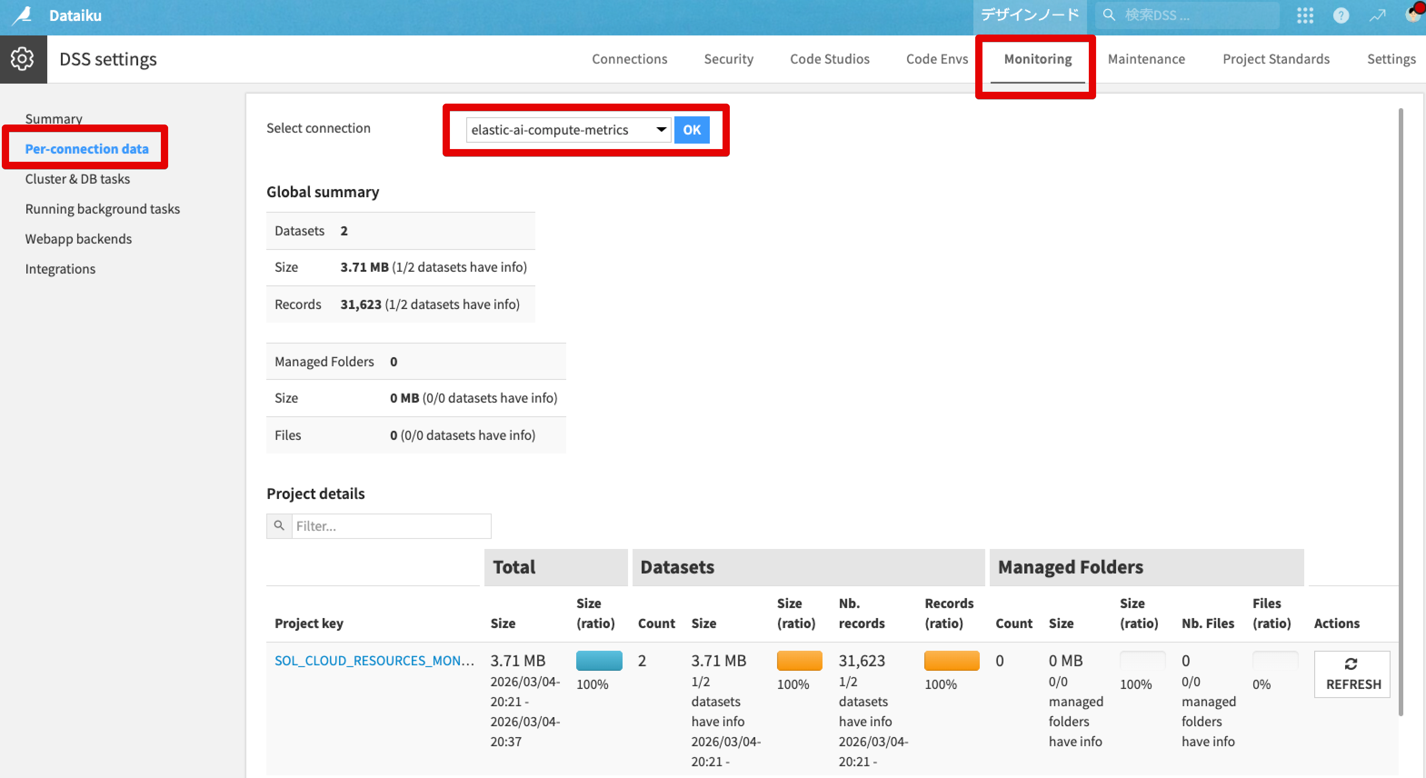Click the activity trend arrow icon

[x=1377, y=15]
